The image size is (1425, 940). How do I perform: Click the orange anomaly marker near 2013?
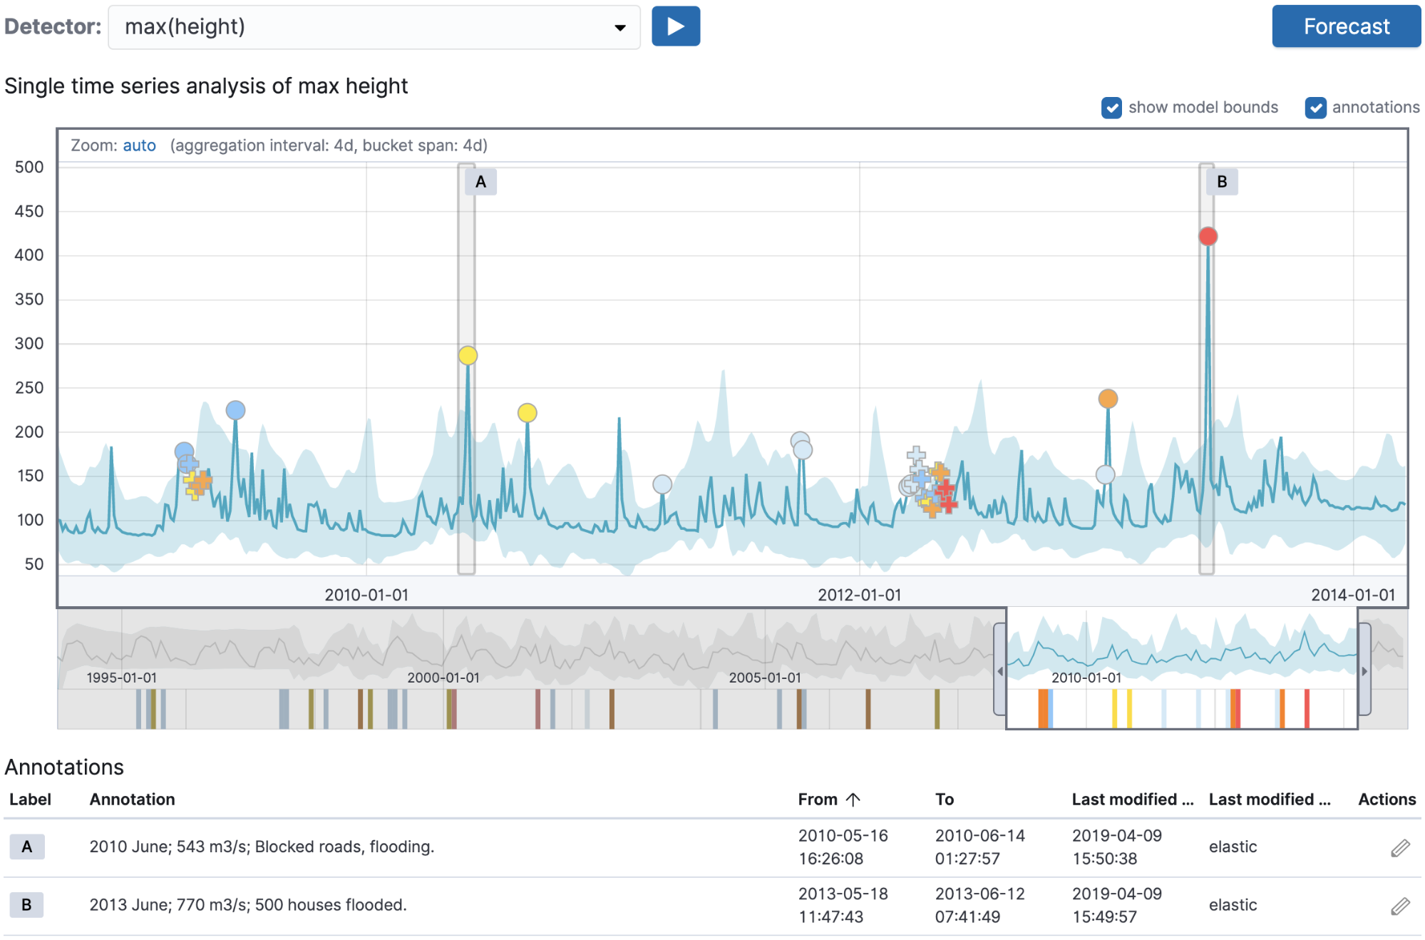point(1108,399)
